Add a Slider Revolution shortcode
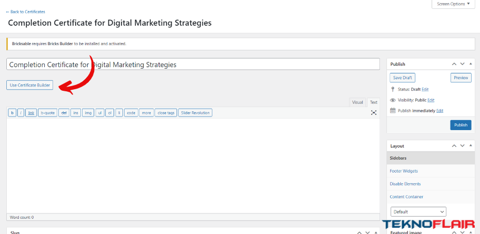Screen dimensions: 480x234 (195, 113)
